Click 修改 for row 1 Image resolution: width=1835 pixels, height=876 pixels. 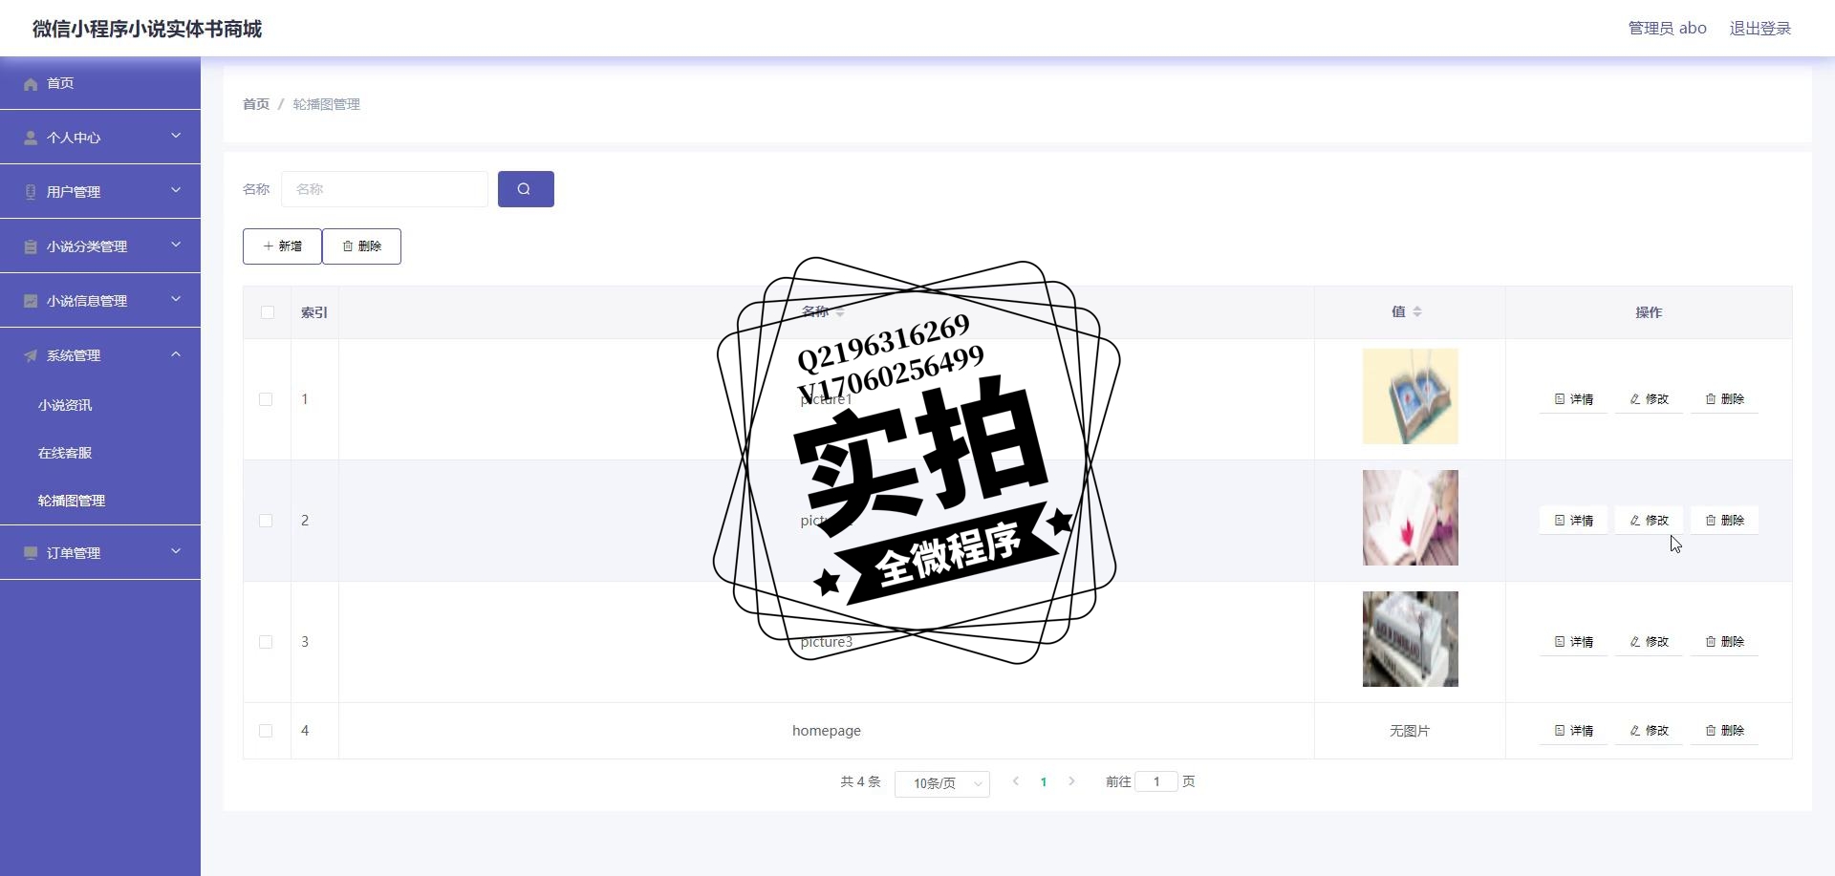tap(1649, 399)
